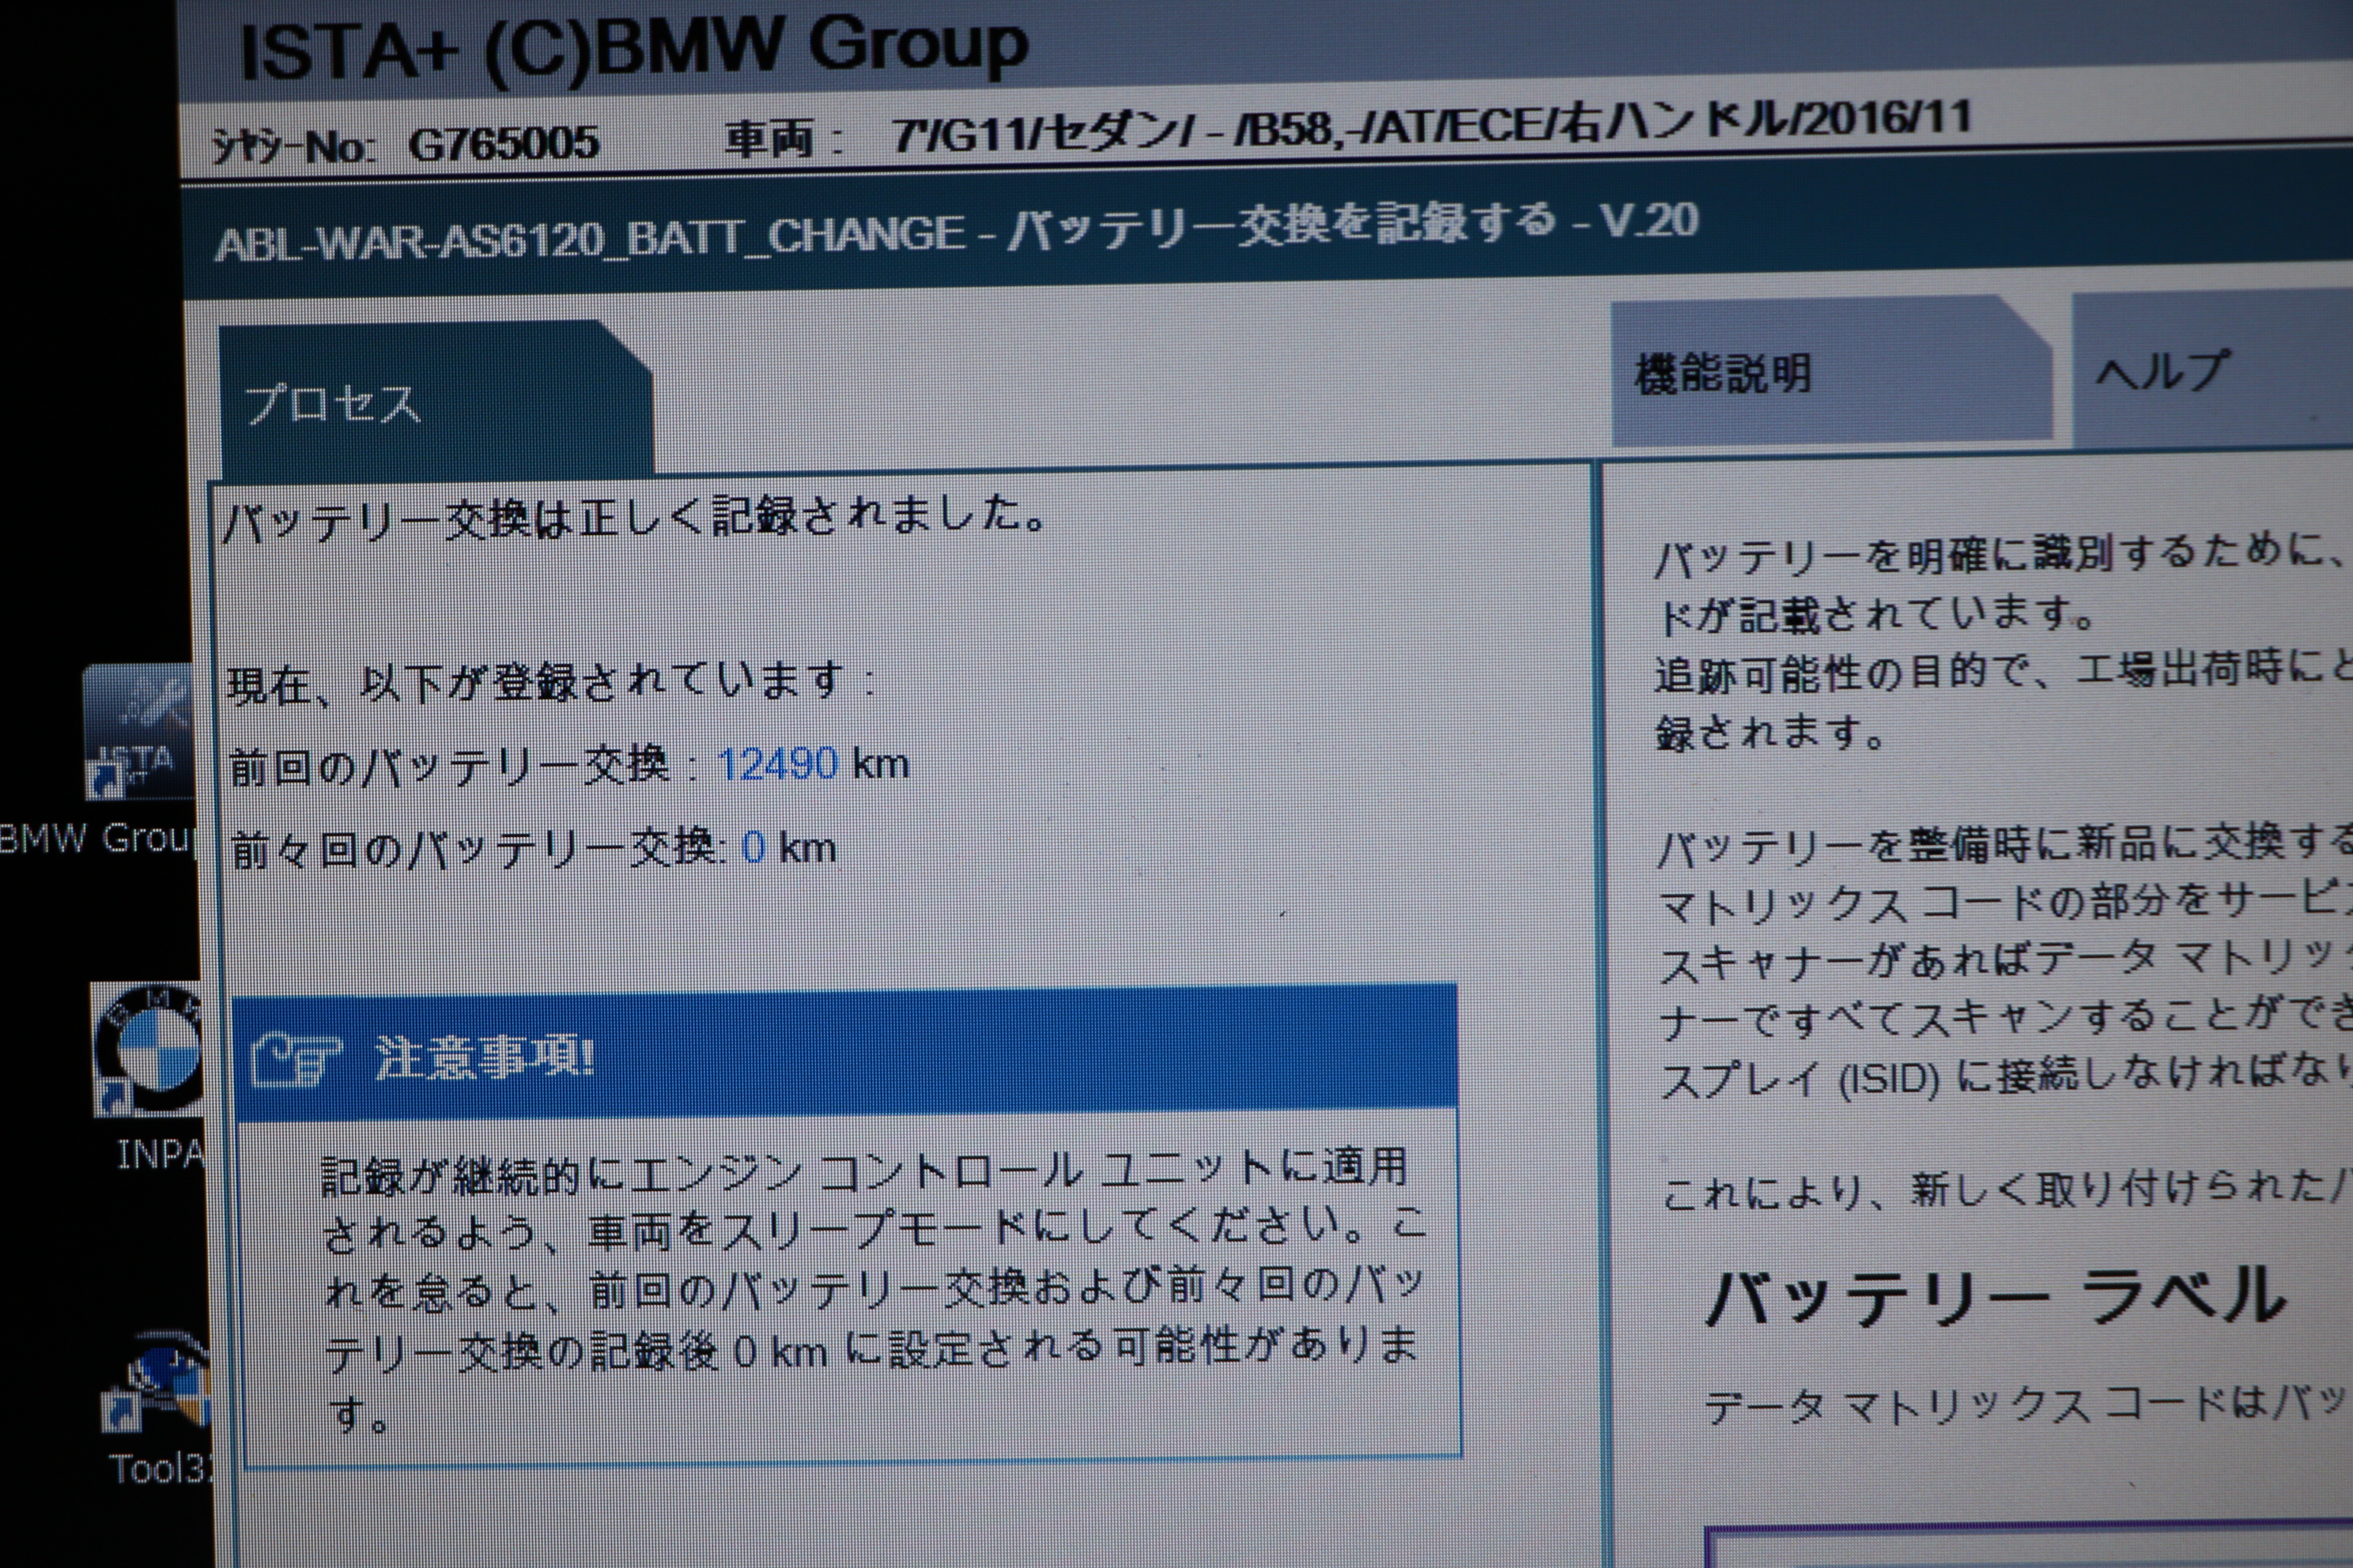
Task: Click the バッテリー交換は正しく記録されました message
Action: 634,518
